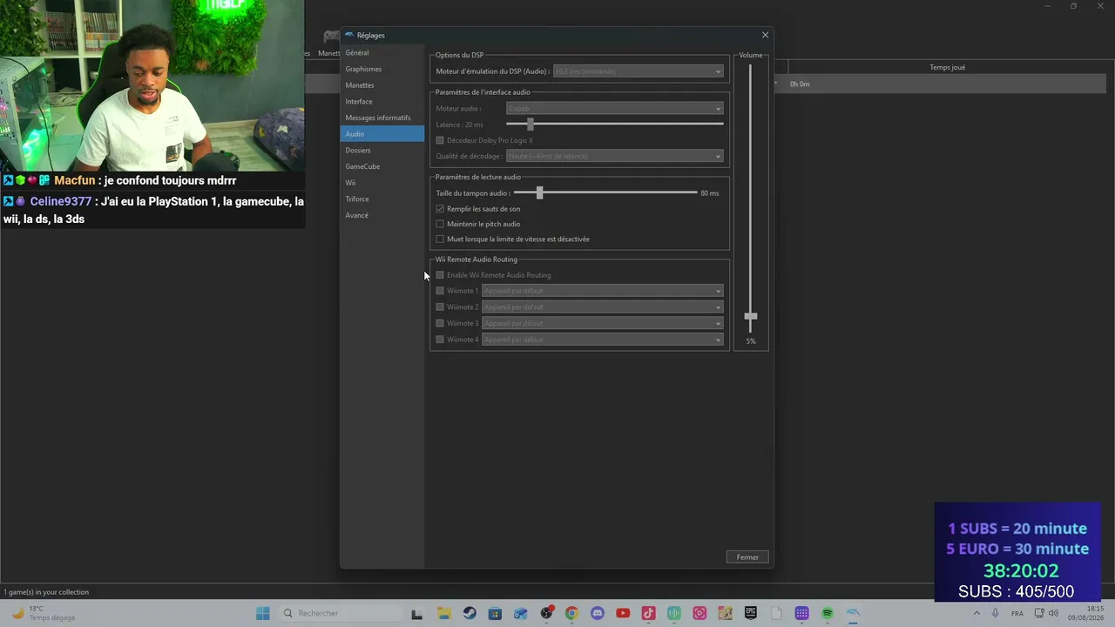Open the purple grid app on taskbar
This screenshot has width=1115, height=627.
pyautogui.click(x=802, y=613)
